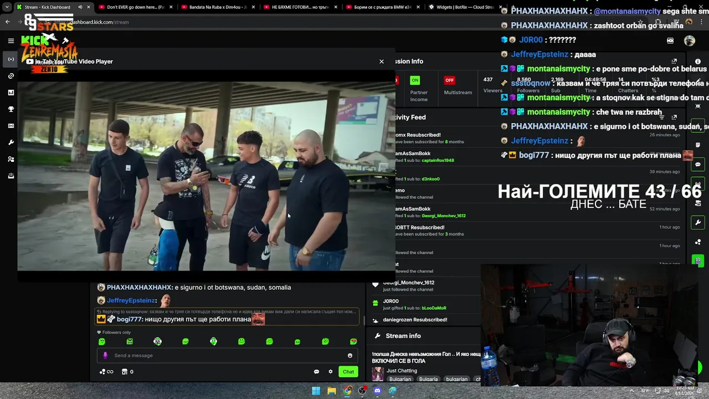Click the info icon in right widget bar
Viewport: 709px width, 399px height.
698,62
